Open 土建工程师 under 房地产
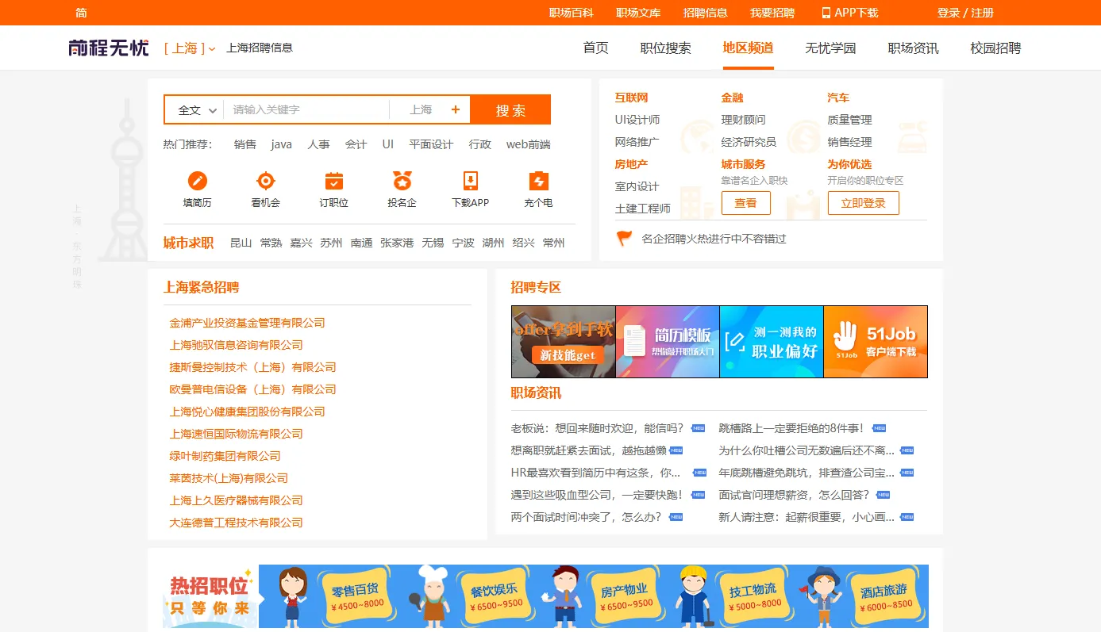Viewport: 1101px width, 632px height. click(x=642, y=209)
